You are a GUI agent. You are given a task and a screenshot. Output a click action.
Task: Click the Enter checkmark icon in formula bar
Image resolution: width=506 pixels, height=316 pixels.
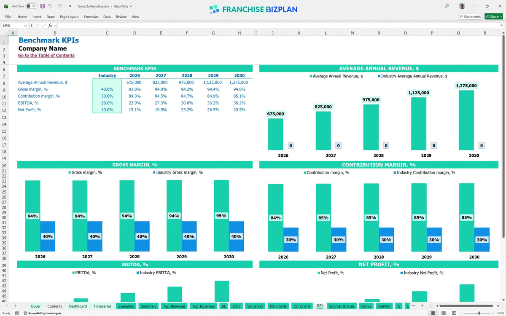[x=43, y=26]
